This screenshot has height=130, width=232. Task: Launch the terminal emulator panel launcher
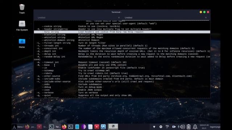71,127
